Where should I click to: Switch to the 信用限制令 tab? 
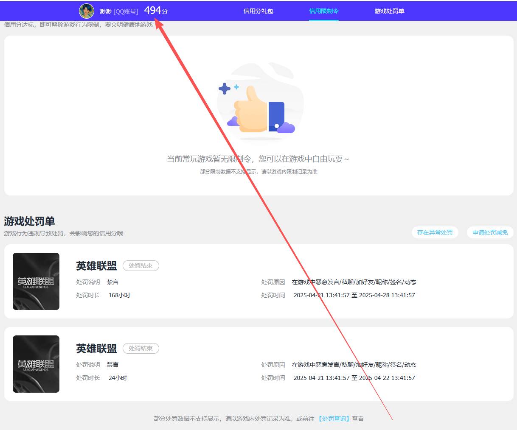[x=323, y=11]
